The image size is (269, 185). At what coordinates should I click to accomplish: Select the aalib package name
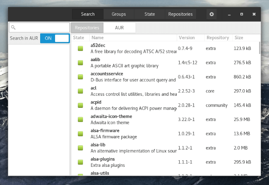[x=95, y=59]
